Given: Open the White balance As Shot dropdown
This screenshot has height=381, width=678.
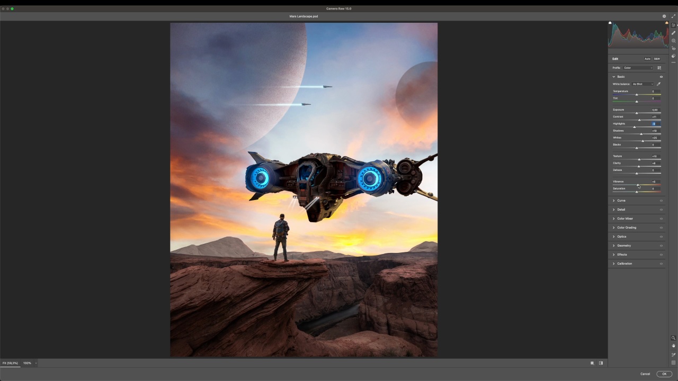Looking at the screenshot, I should tap(643, 84).
